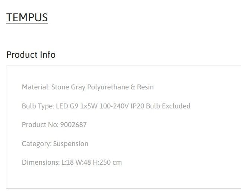Click the word Suspension
Screen dimensions: 241x196
click(71, 144)
